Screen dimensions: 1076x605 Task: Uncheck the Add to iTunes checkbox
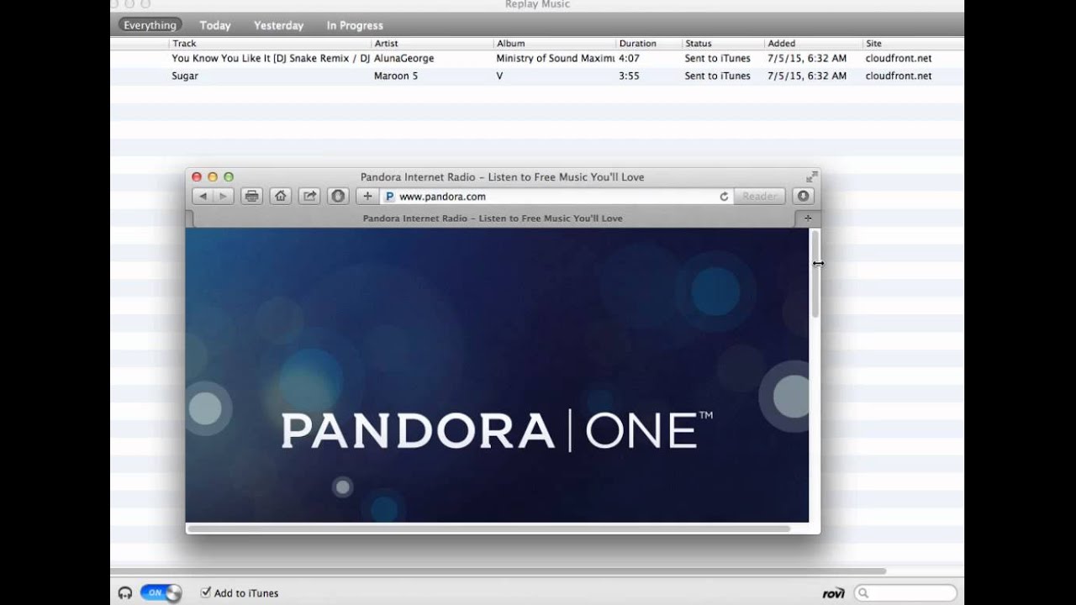pos(206,592)
